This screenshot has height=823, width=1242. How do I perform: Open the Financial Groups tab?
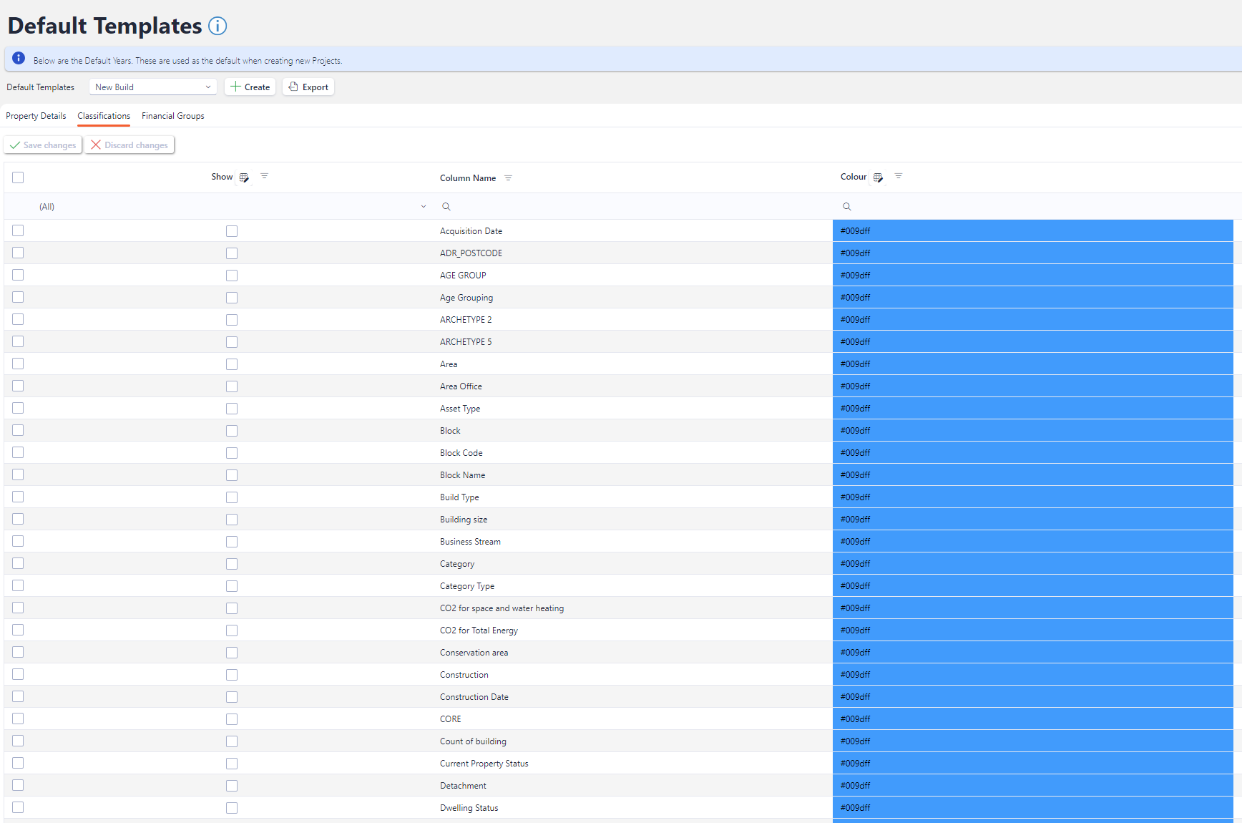pyautogui.click(x=173, y=116)
